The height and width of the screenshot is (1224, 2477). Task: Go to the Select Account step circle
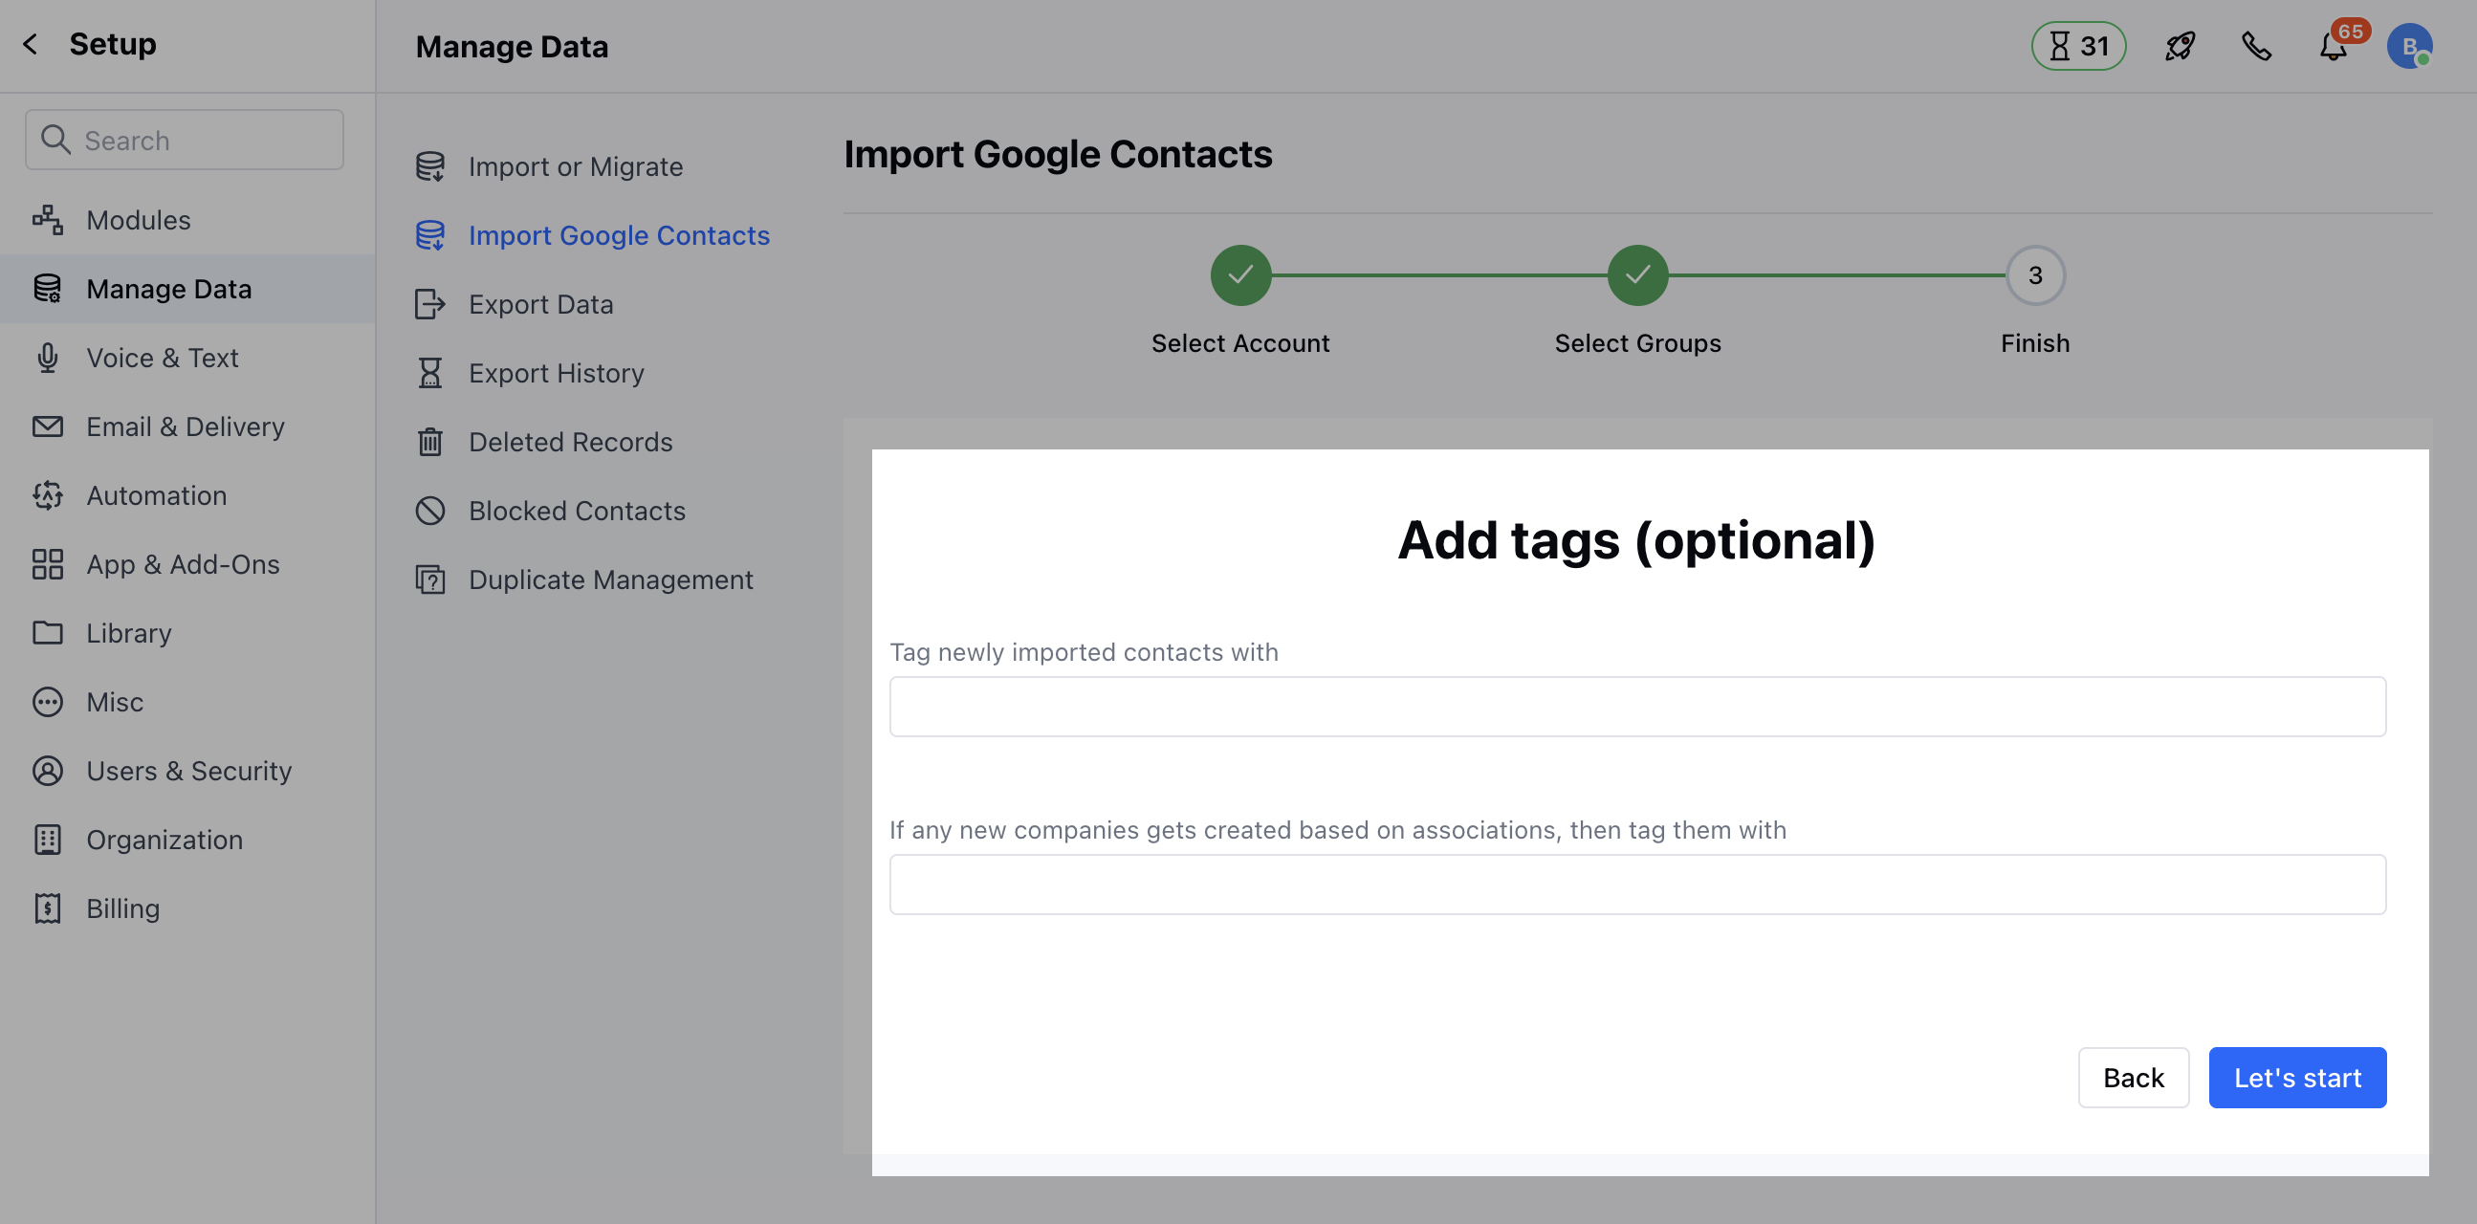(x=1240, y=276)
